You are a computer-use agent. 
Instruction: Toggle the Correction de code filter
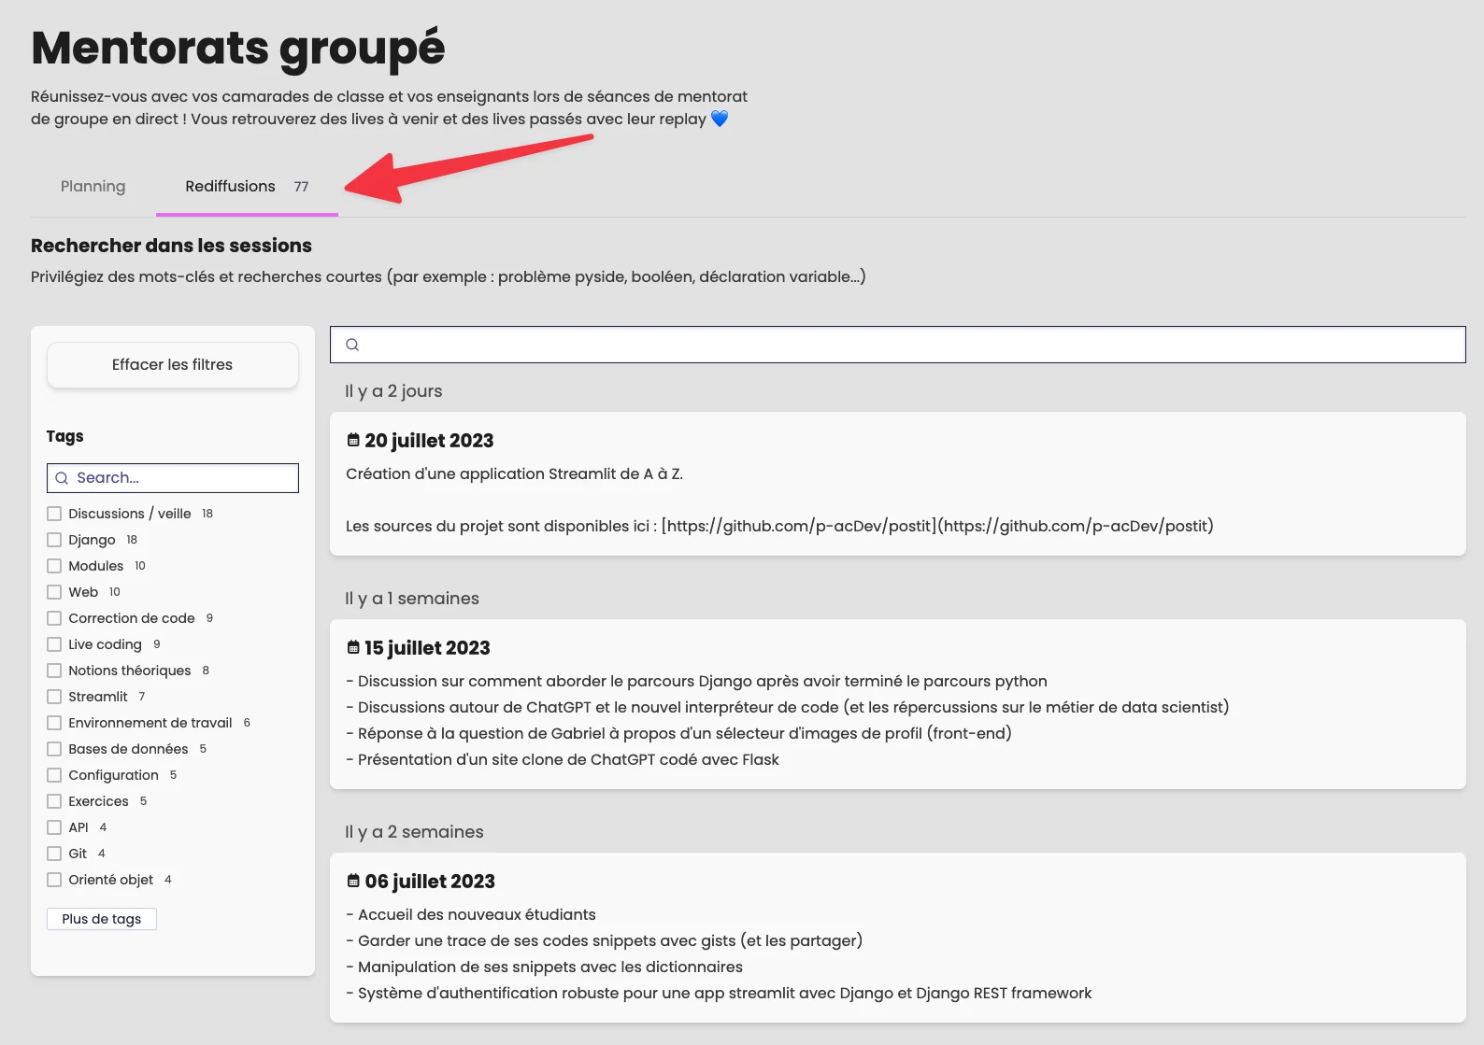(54, 618)
